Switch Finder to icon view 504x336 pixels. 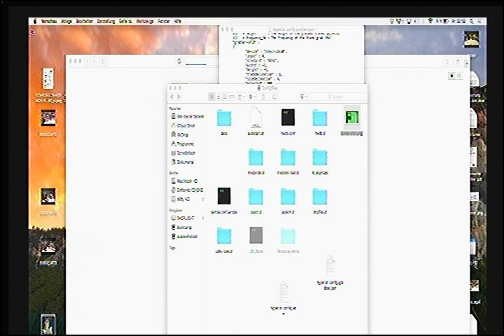pos(211,97)
